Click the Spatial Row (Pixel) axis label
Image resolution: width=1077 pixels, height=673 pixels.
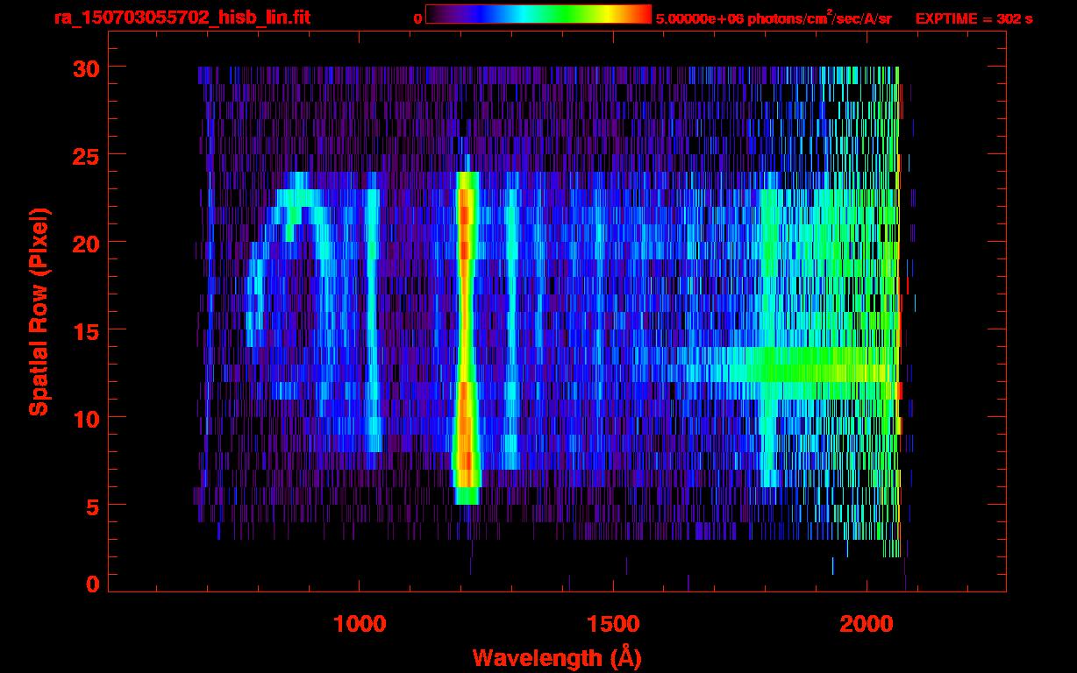pos(39,313)
